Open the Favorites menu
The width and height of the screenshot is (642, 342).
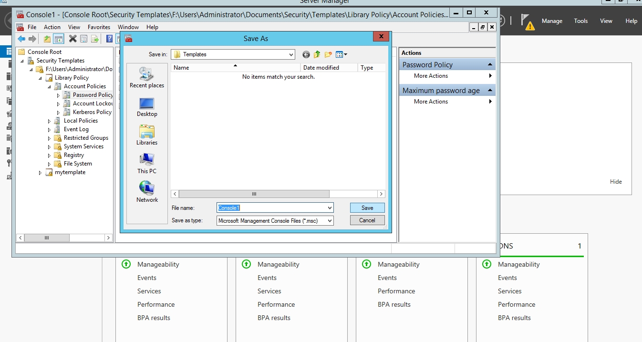pyautogui.click(x=99, y=27)
